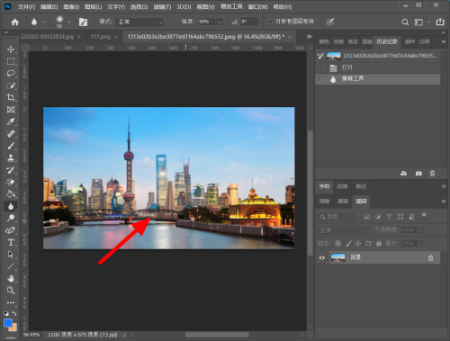450x341 pixels.
Task: Switch to the 颜色 color panel tab
Action: click(324, 42)
